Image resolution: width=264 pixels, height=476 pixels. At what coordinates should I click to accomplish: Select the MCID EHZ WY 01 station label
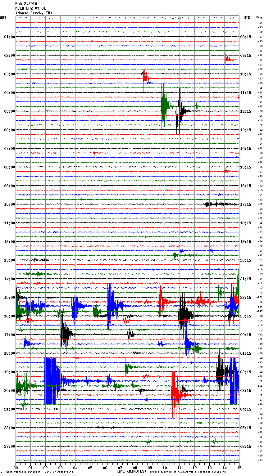point(30,8)
